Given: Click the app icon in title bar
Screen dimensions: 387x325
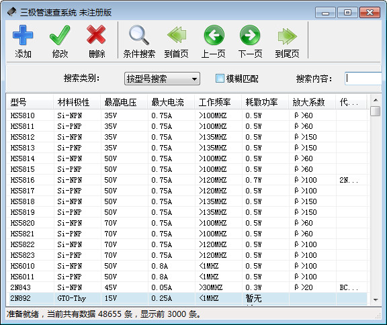Looking at the screenshot, I should (x=11, y=12).
